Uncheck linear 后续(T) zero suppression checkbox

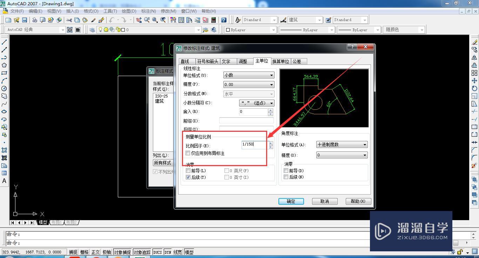point(188,177)
